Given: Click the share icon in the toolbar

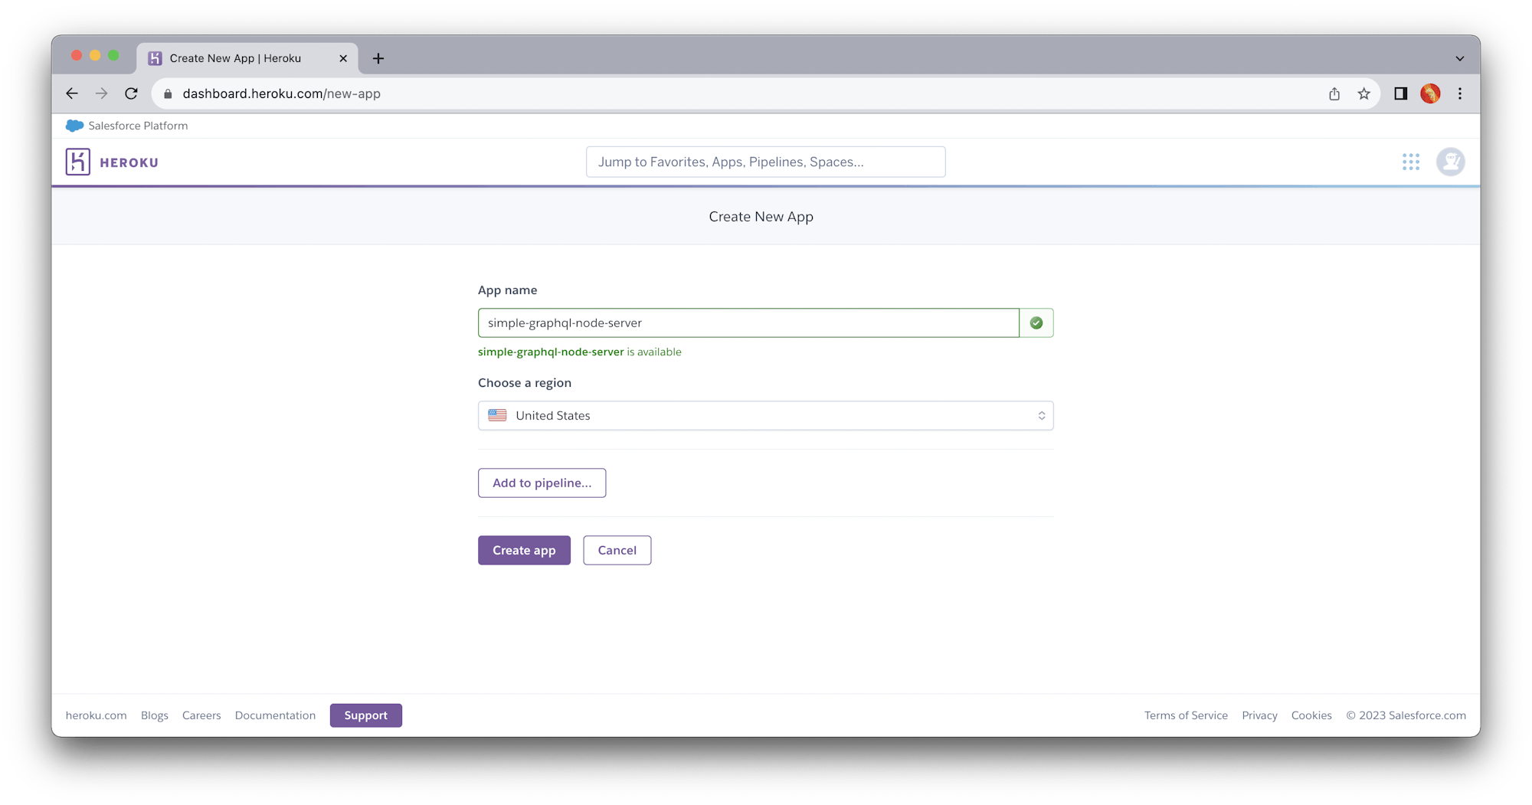Looking at the screenshot, I should point(1334,93).
